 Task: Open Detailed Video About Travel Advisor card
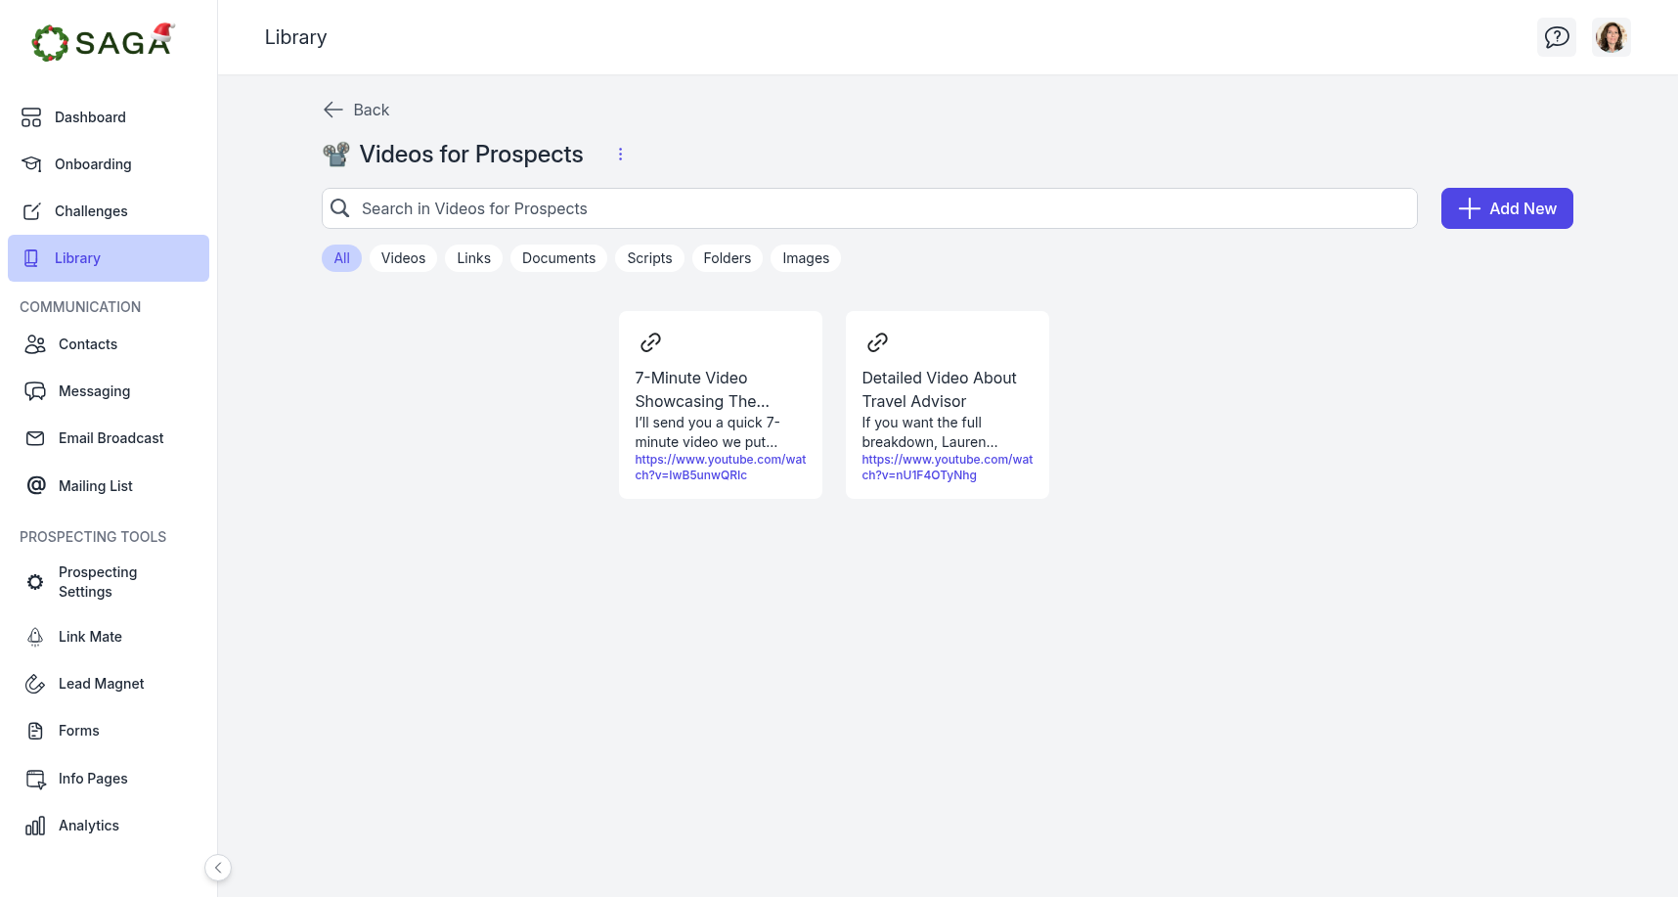coord(939,389)
